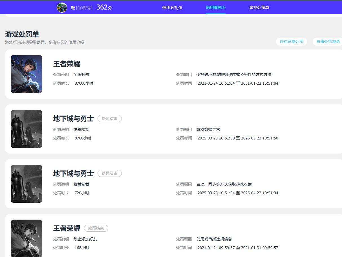The width and height of the screenshot is (342, 257).
Task: Click the 2025-03-23 10:51:34 至 2025-04-22 penalty period
Action: pyautogui.click(x=238, y=193)
